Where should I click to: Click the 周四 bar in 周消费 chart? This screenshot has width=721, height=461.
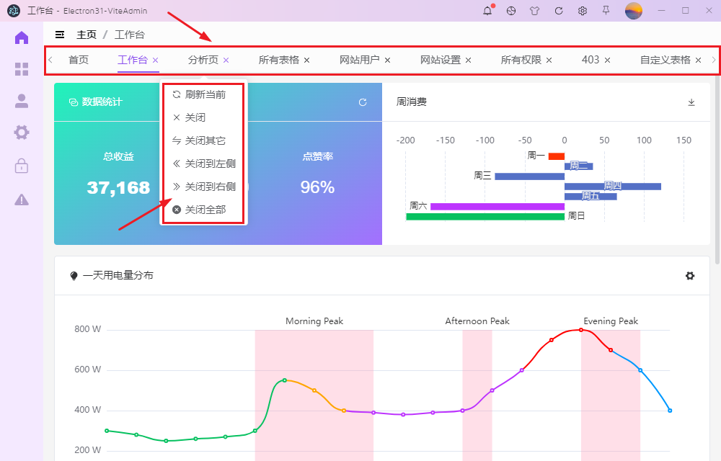(x=613, y=187)
